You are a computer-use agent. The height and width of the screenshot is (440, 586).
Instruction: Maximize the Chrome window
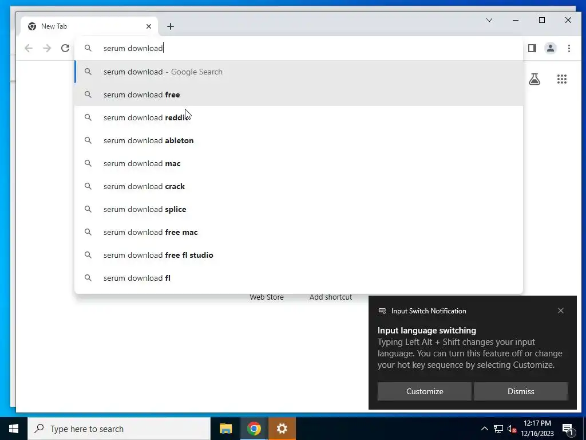[x=542, y=20]
